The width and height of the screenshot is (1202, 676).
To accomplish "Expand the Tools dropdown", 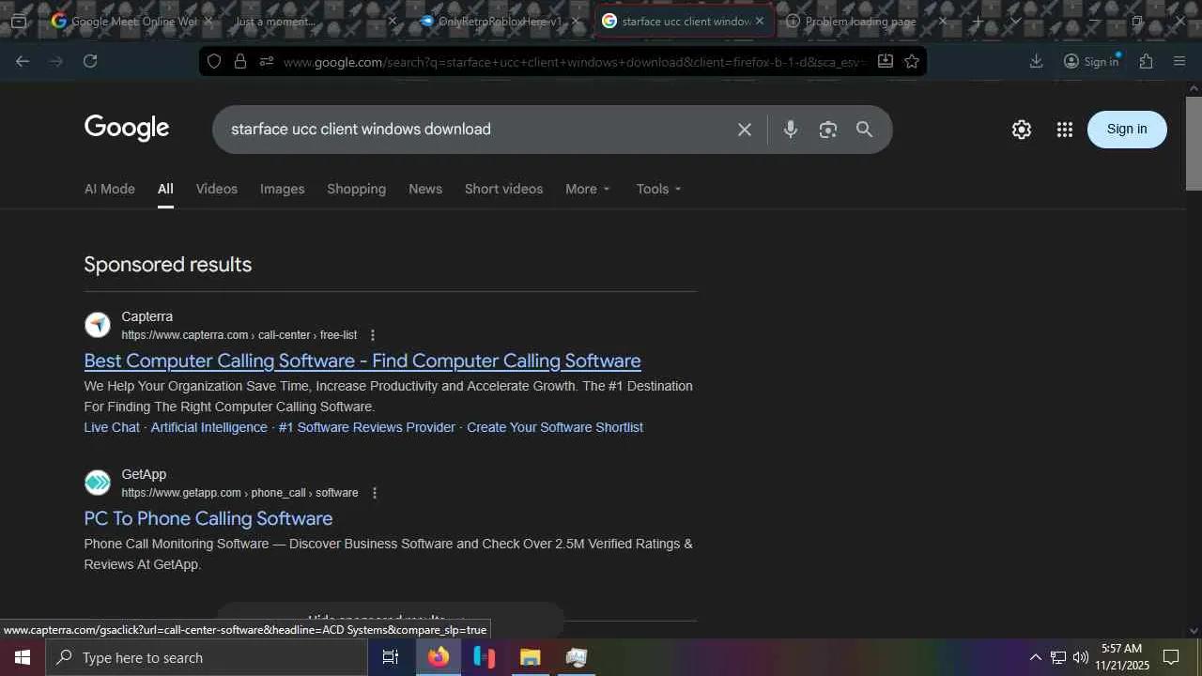I will [x=658, y=189].
